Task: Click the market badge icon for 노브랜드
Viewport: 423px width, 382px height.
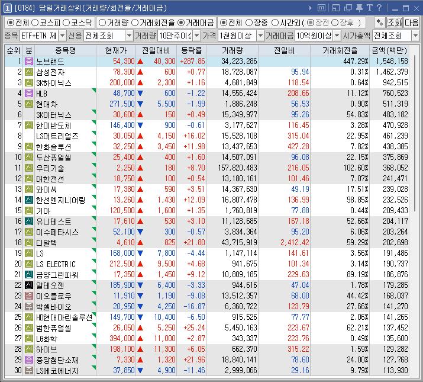Action: pos(29,62)
